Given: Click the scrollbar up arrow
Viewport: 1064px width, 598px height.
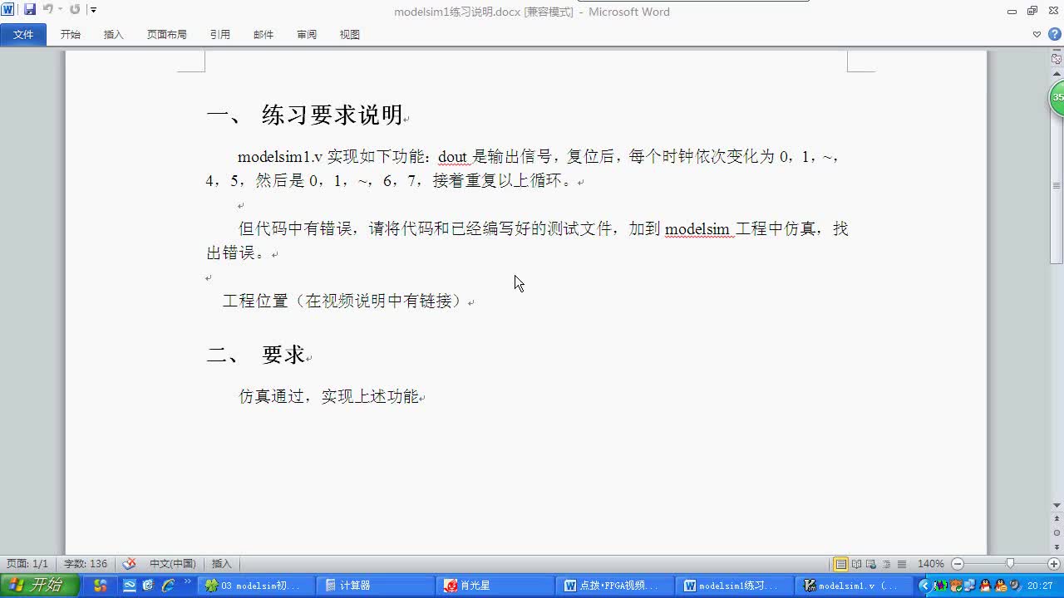Looking at the screenshot, I should coord(1057,74).
